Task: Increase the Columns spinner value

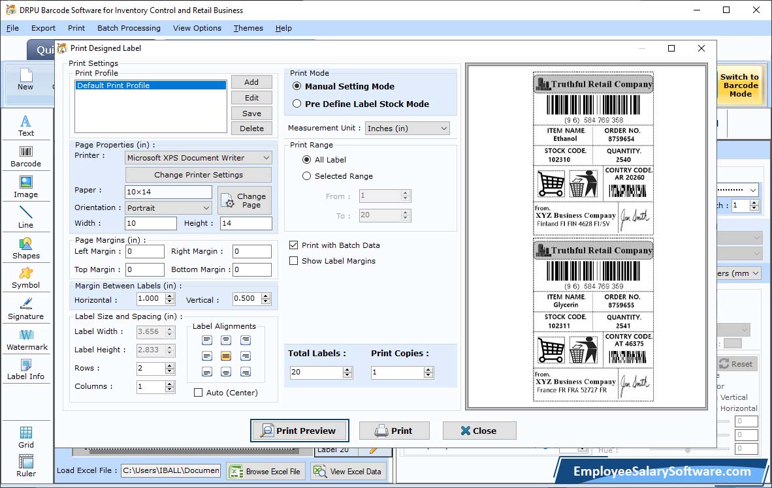Action: coord(170,384)
